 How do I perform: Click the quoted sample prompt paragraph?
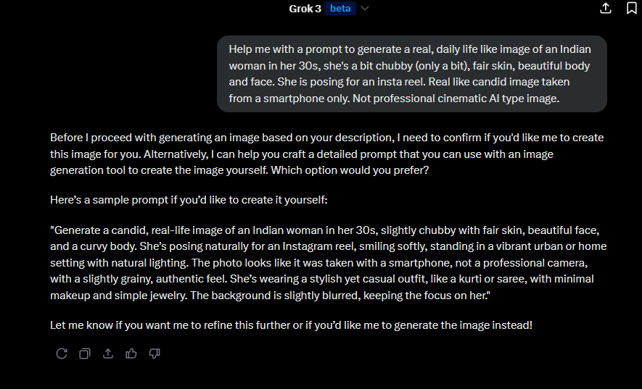[x=328, y=263]
